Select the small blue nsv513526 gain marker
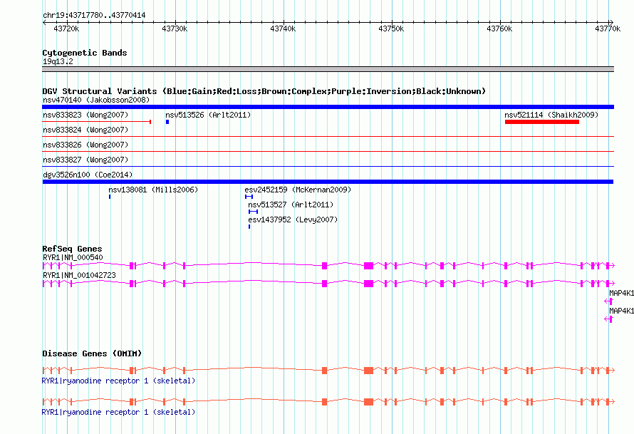Viewport: 634px width, 434px height. 167,122
